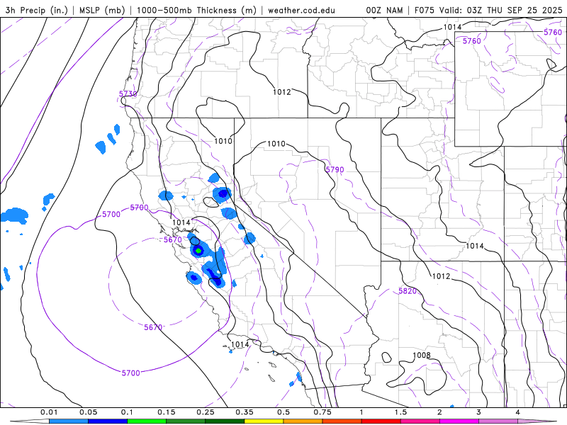This screenshot has height=425, width=567.
Task: Click the 0.25 value on the precipitation legend
Action: click(206, 412)
